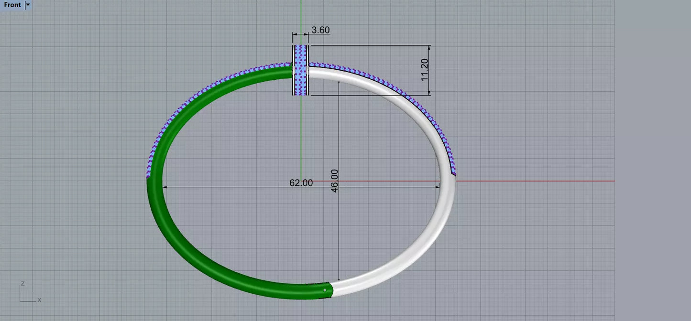Click the Front viewport title label

click(x=12, y=5)
